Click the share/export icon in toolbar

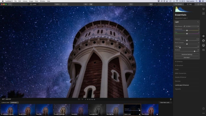(131, 4)
